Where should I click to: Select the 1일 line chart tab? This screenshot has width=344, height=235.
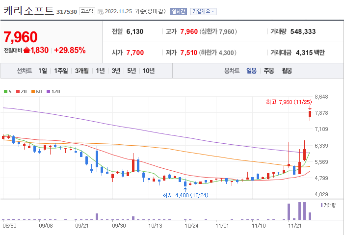click(43, 71)
